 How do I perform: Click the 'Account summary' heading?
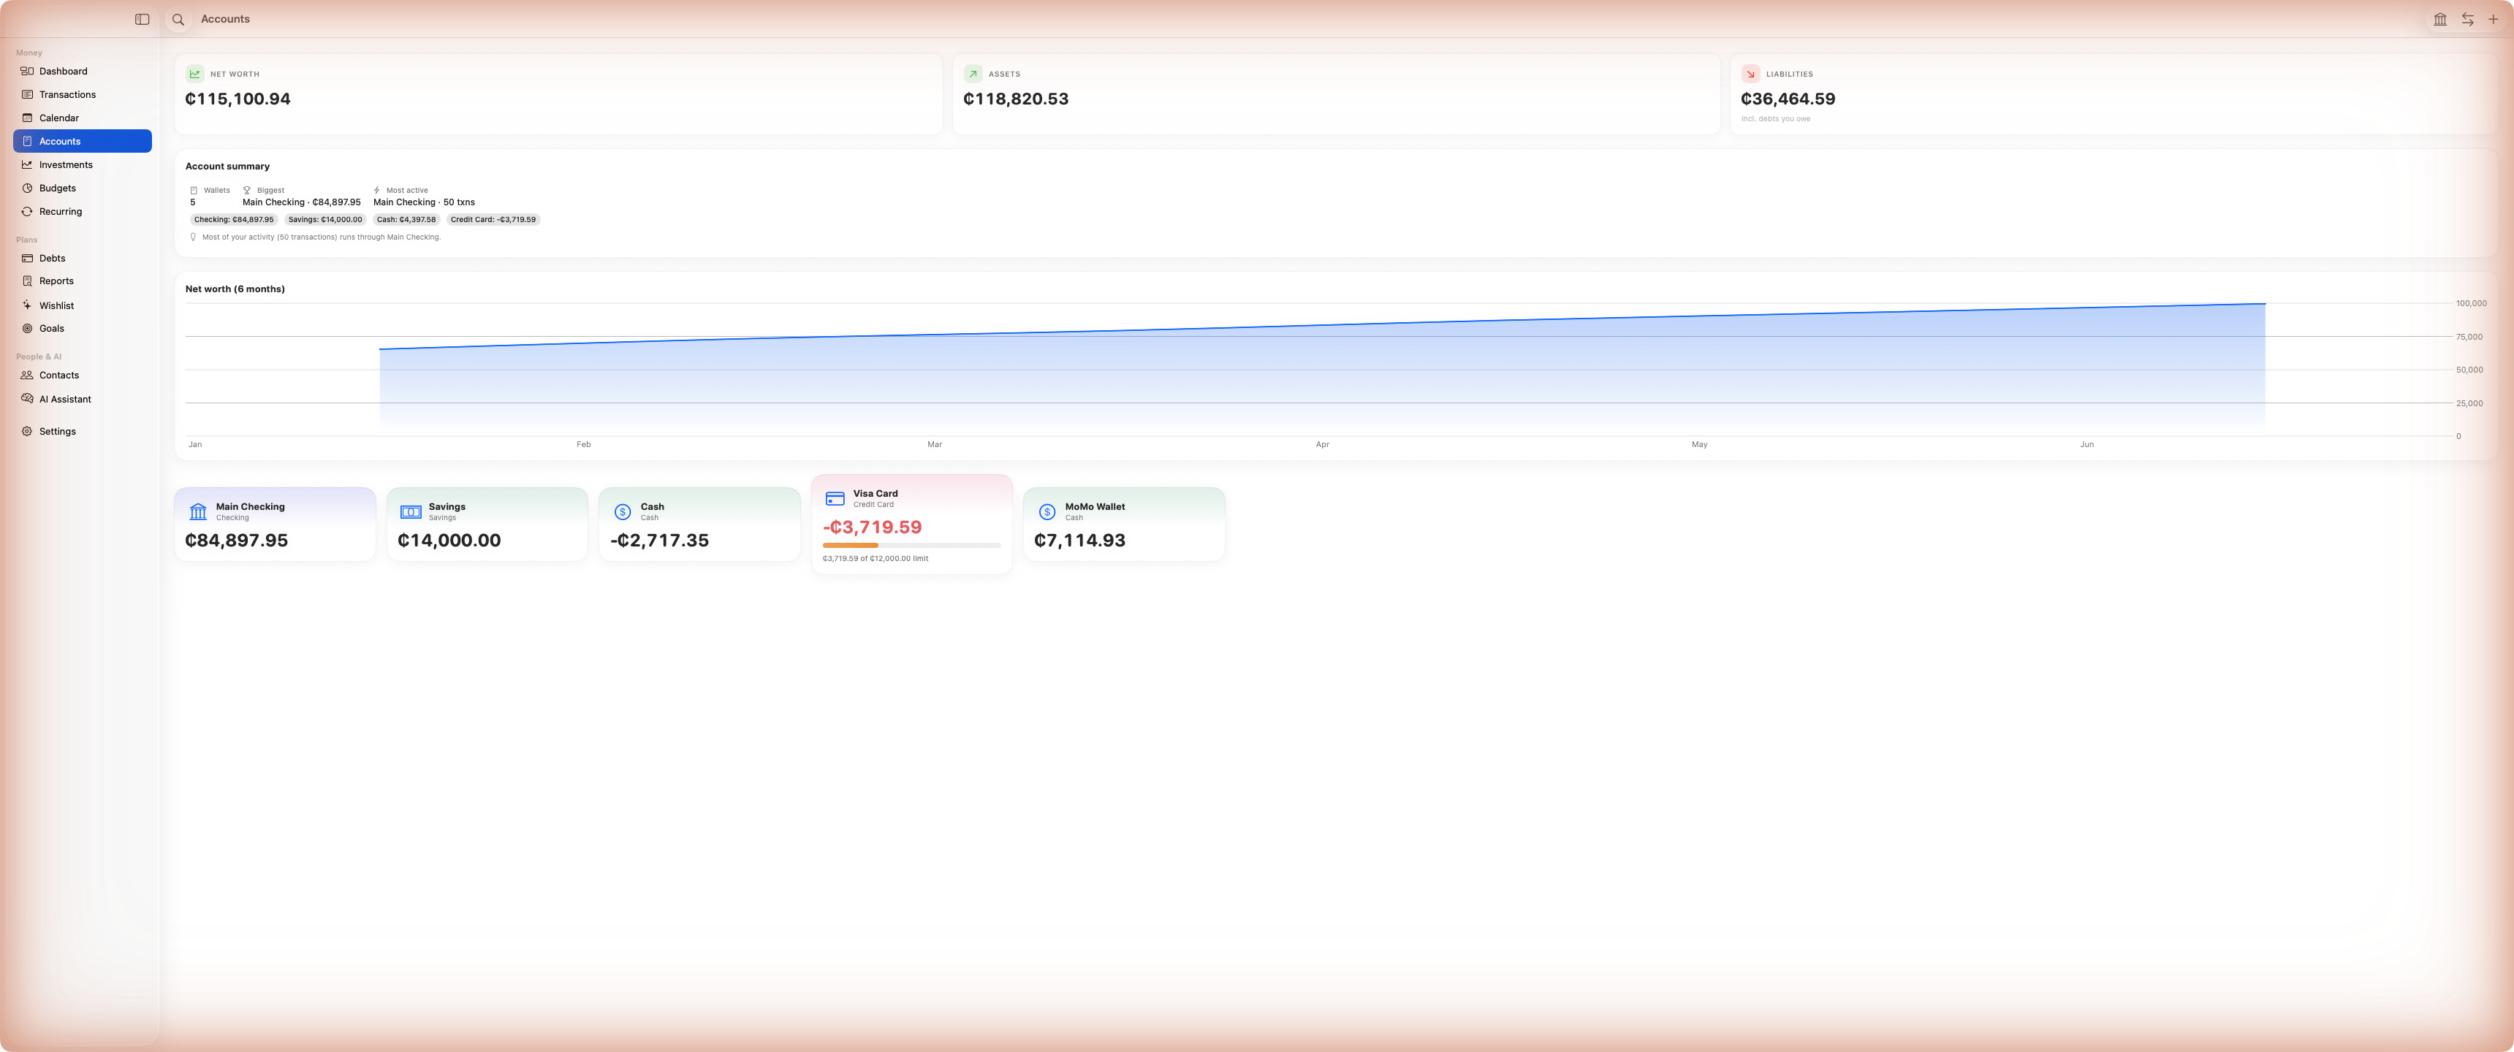coord(227,167)
